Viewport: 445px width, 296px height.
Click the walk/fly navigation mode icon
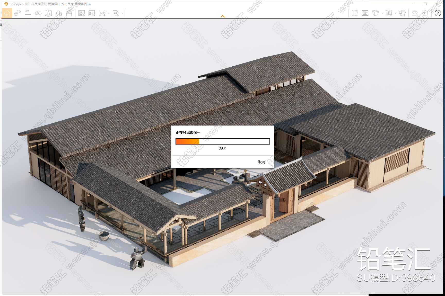click(x=389, y=13)
